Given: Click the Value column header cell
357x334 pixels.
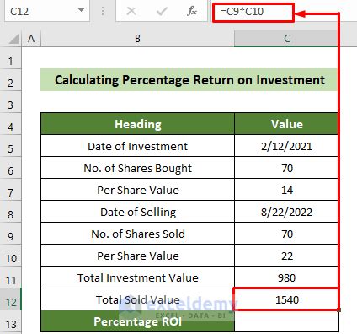Looking at the screenshot, I should [286, 124].
